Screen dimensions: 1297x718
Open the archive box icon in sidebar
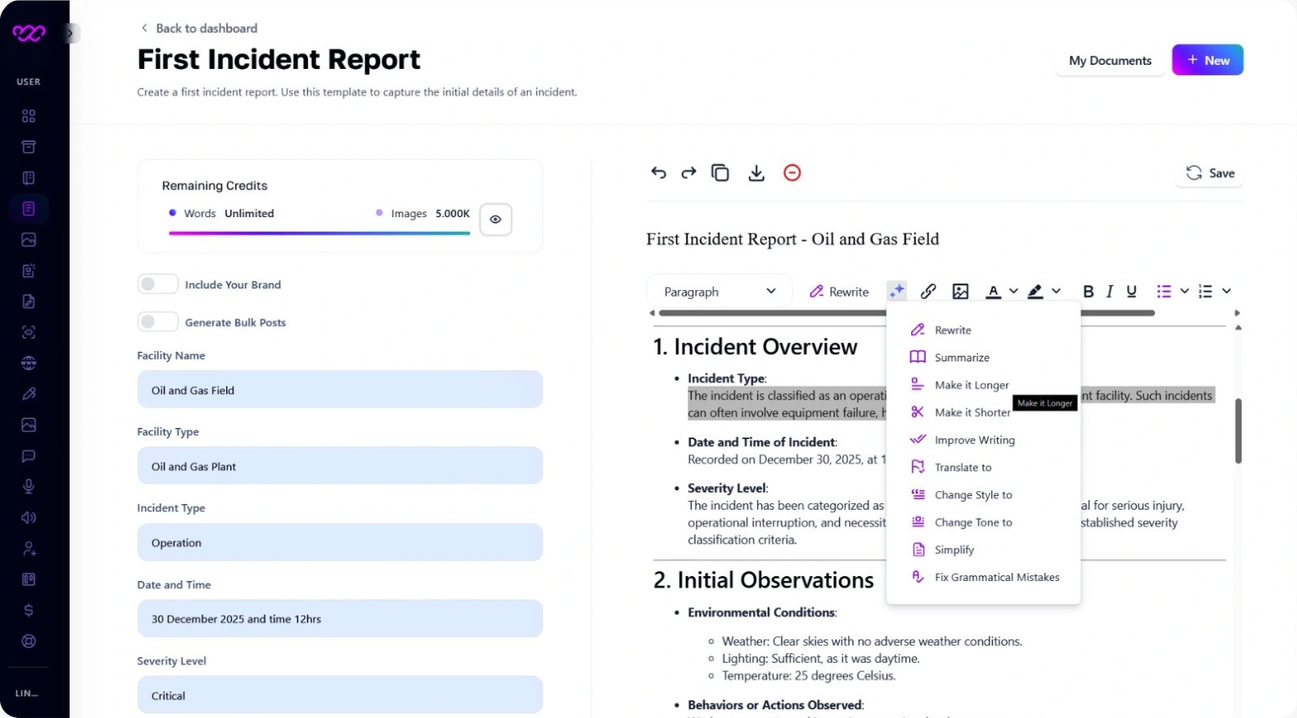point(28,147)
